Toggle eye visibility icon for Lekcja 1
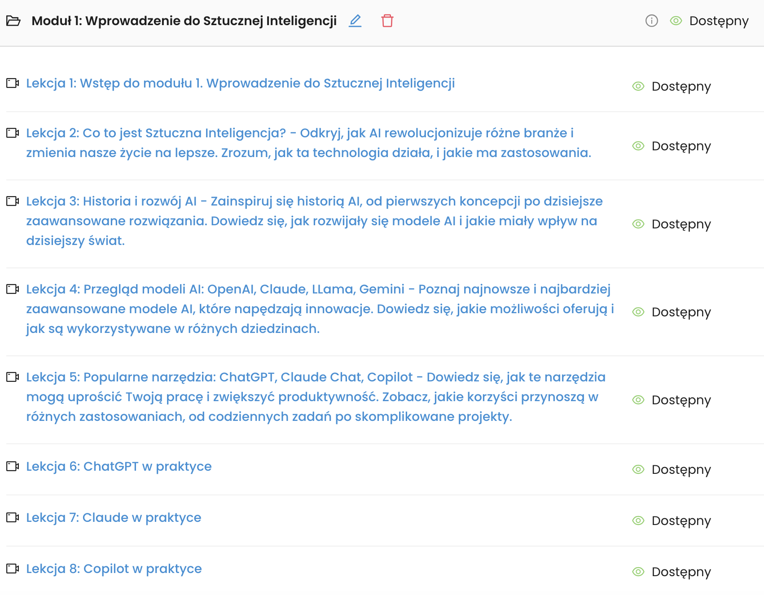The image size is (764, 595). (638, 86)
